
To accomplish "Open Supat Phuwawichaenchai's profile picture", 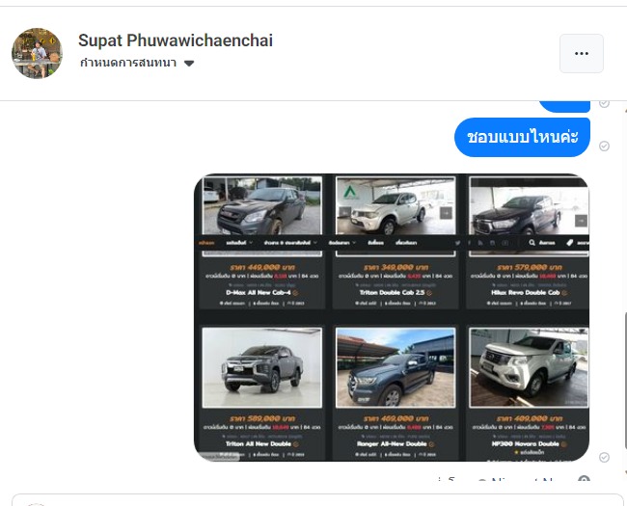I will point(37,53).
